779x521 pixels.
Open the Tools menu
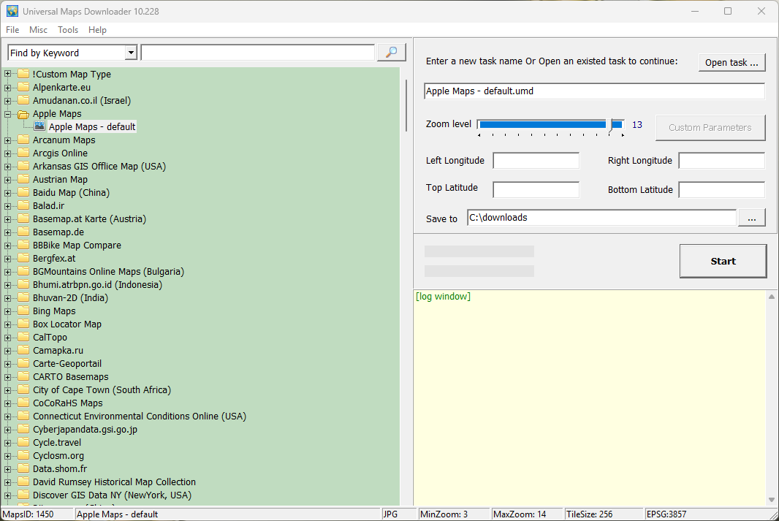[68, 30]
